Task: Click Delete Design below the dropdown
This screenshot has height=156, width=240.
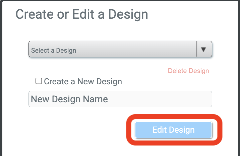Action: pyautogui.click(x=188, y=71)
